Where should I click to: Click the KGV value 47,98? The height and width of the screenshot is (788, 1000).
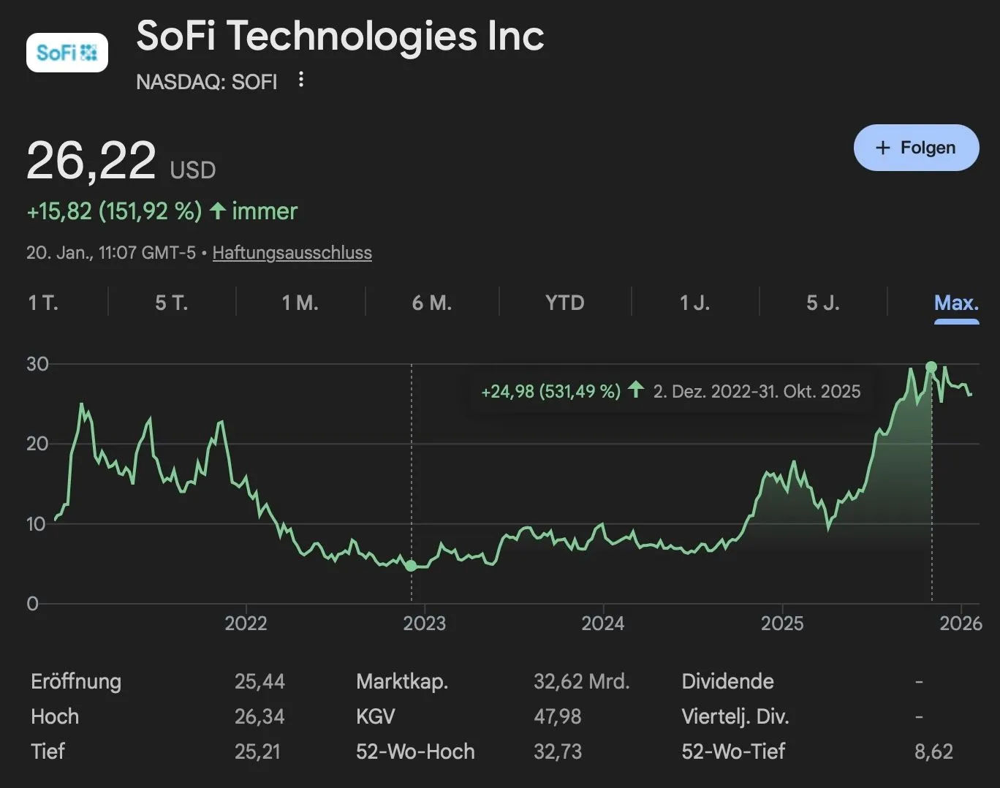click(558, 716)
